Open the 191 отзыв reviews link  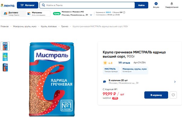pyautogui.click(x=124, y=63)
